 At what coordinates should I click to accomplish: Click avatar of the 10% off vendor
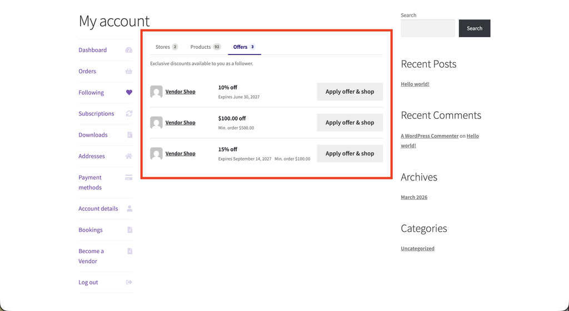[x=156, y=92]
